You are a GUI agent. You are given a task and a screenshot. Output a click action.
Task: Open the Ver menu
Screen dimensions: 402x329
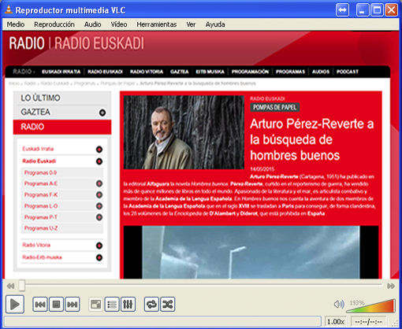point(191,24)
